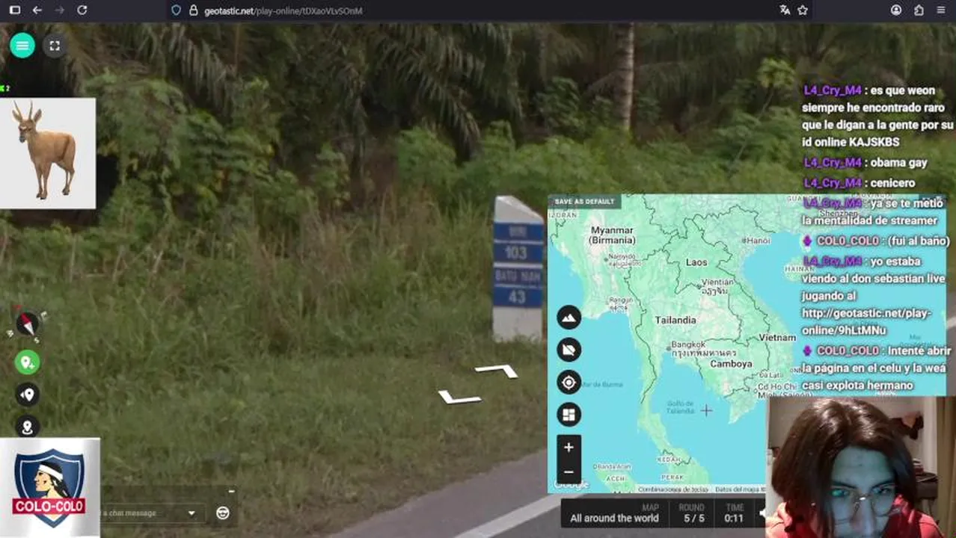Open the browser application menu
956x538 pixels.
click(941, 10)
